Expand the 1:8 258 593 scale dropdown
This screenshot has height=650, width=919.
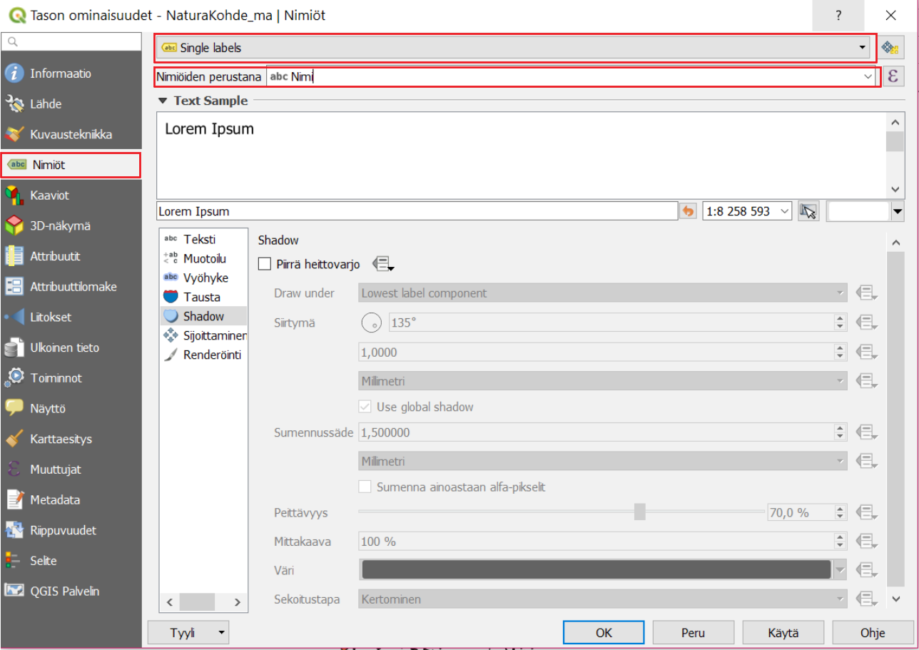pyautogui.click(x=785, y=211)
